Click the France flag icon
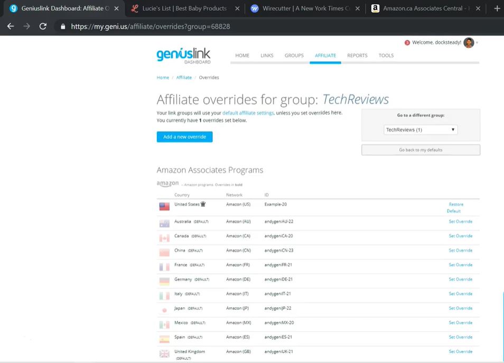Screen dimensions: 504x363 [x=164, y=267]
